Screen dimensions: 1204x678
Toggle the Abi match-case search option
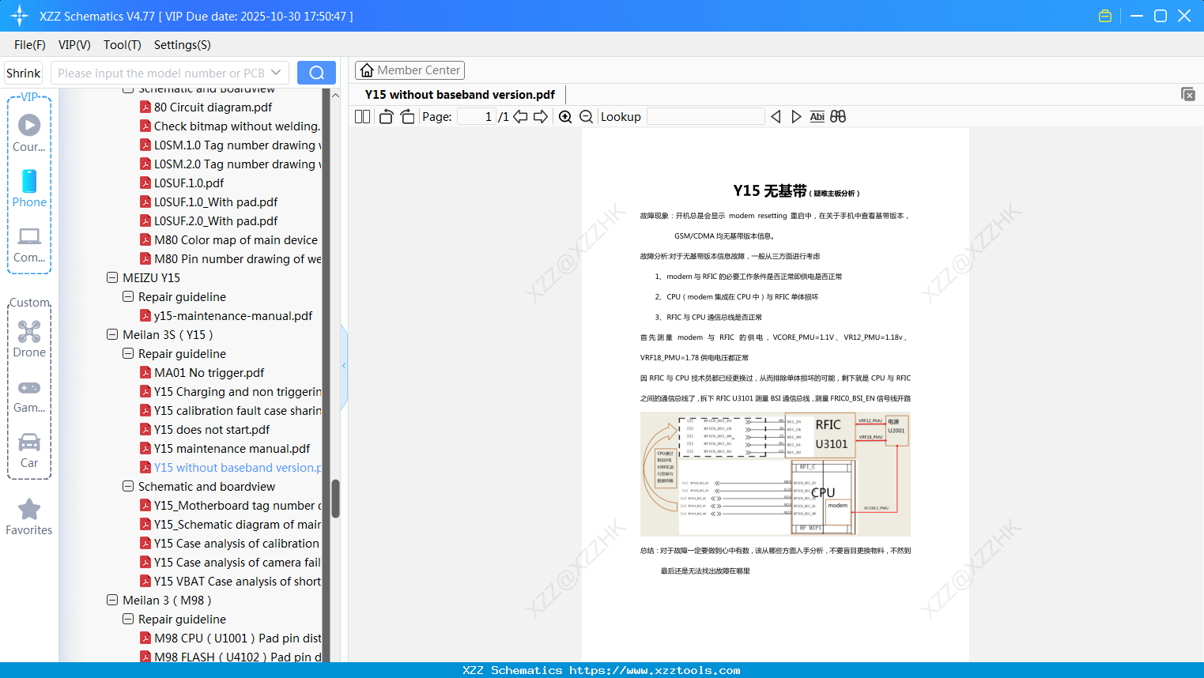click(817, 116)
